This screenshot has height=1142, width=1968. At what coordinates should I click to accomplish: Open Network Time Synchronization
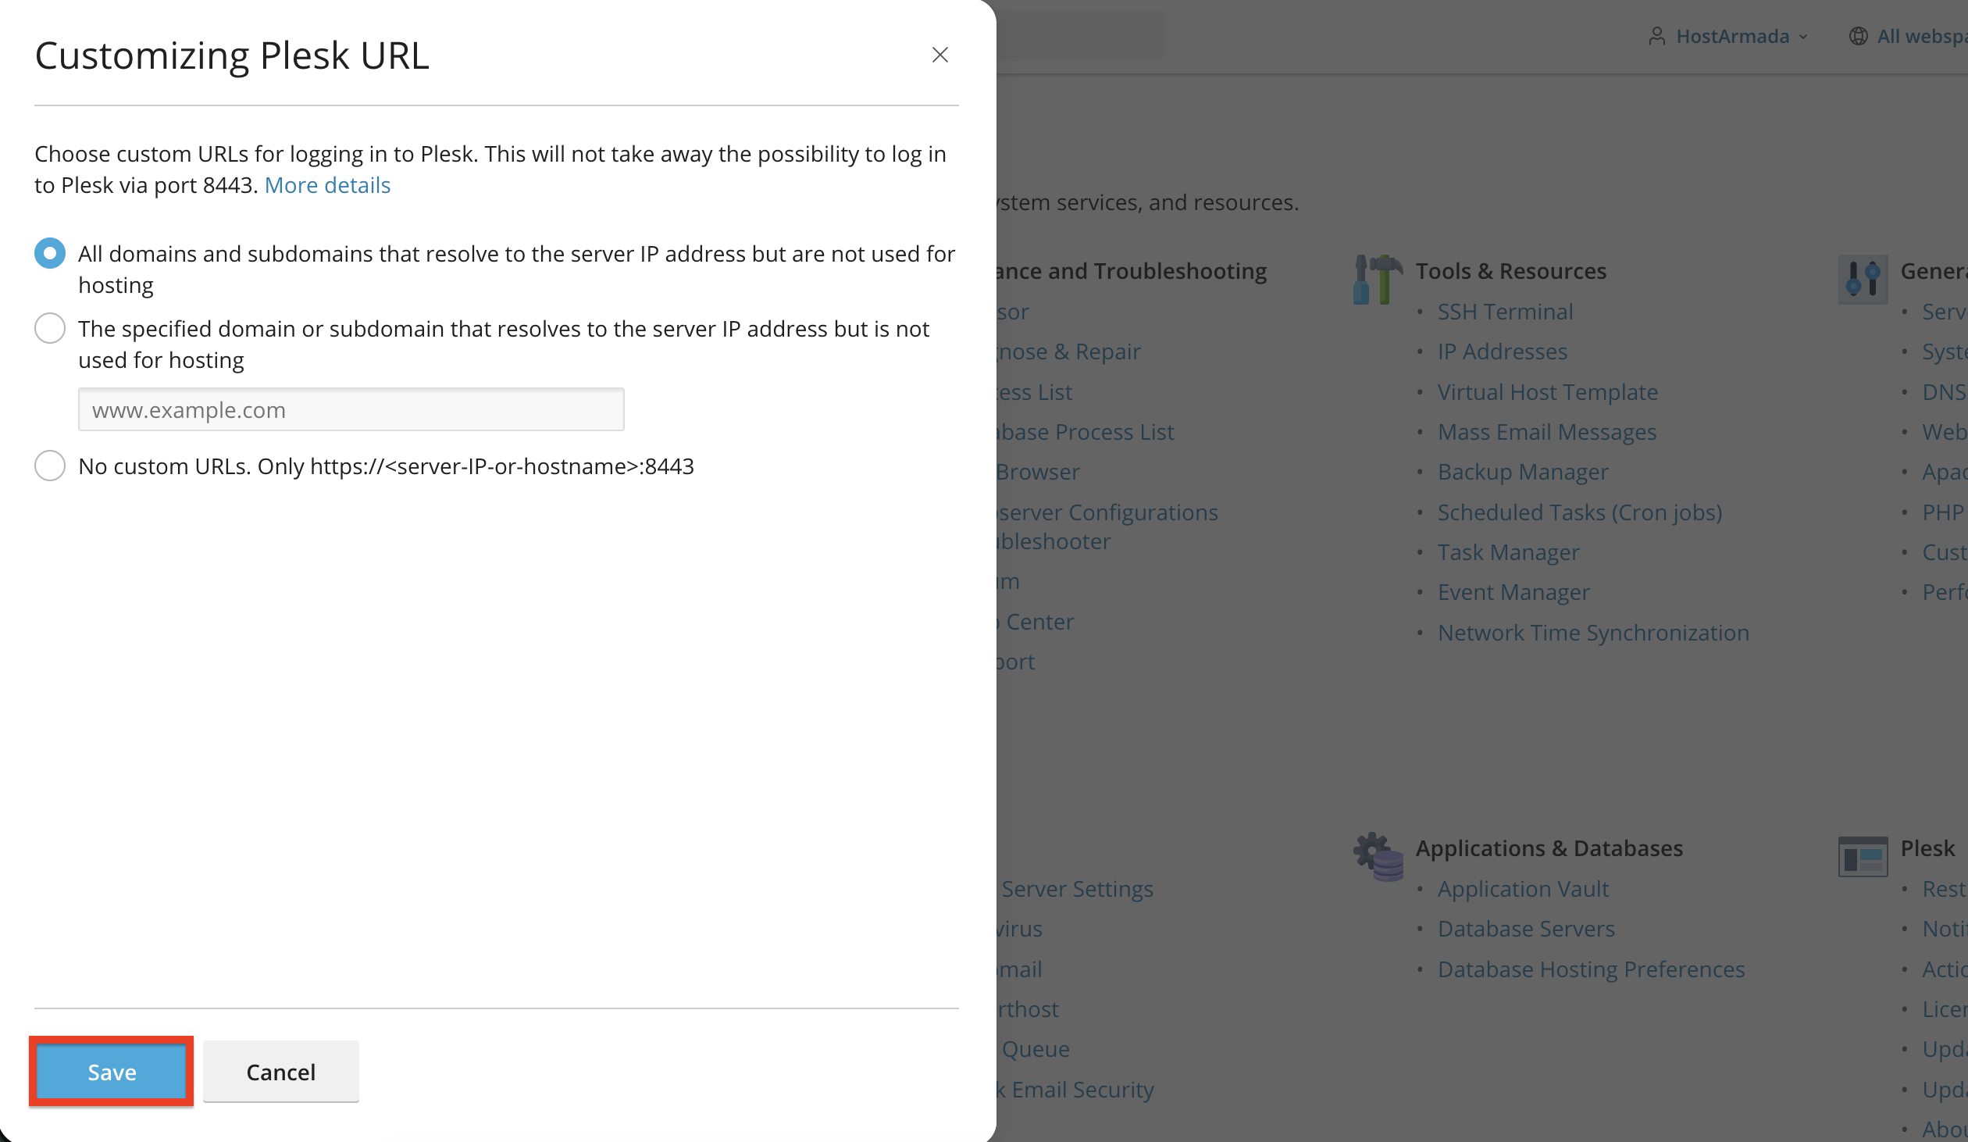[1593, 633]
